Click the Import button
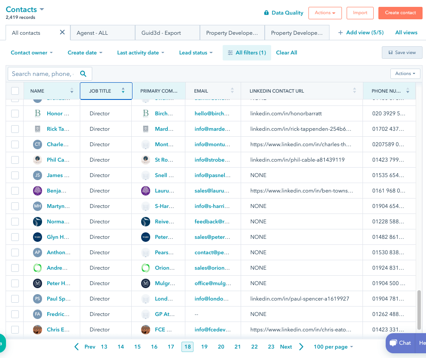Image resolution: width=426 pixels, height=358 pixels. point(360,13)
